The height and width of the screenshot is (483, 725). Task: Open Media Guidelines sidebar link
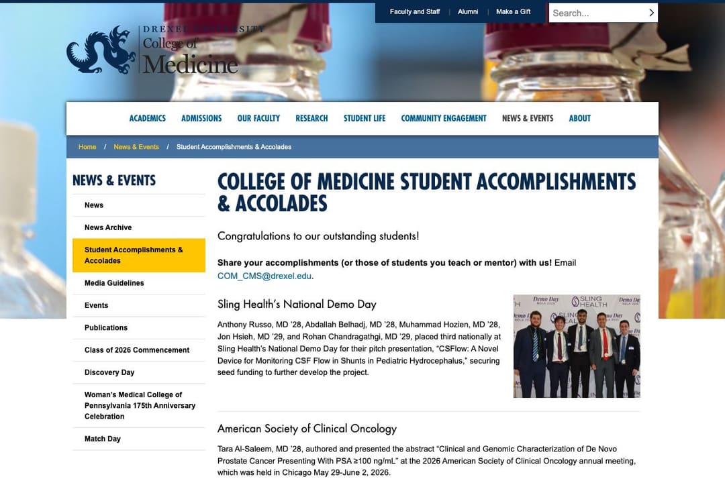click(x=139, y=283)
